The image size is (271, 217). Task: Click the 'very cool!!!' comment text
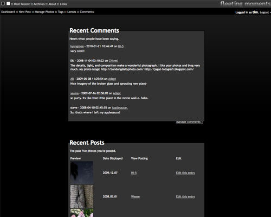tap(78, 51)
